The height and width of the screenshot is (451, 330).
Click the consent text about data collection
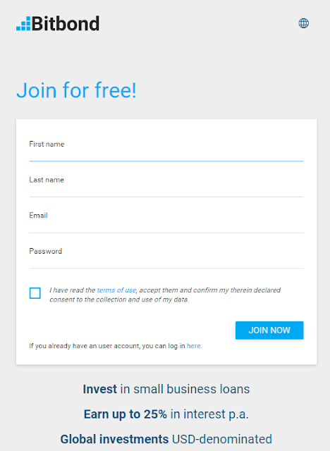(x=165, y=295)
